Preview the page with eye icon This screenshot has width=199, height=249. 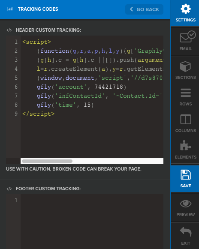(x=185, y=207)
